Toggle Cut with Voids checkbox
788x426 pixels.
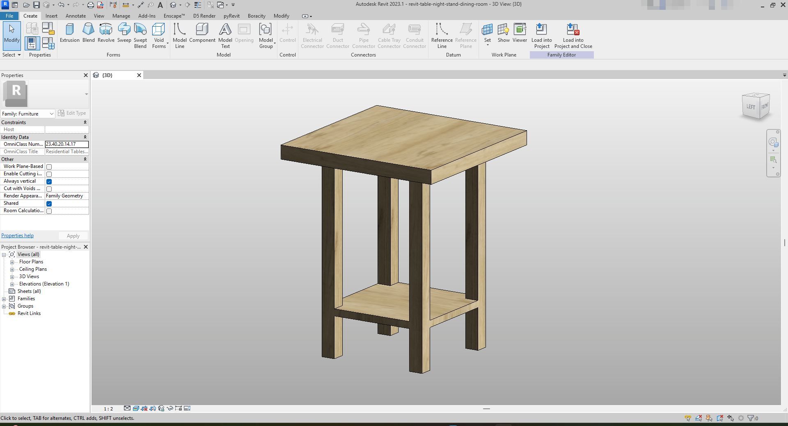(x=49, y=189)
